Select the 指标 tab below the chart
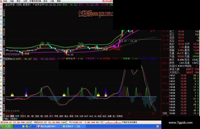Screen dimensions: 200x129 [x=8, y=116]
